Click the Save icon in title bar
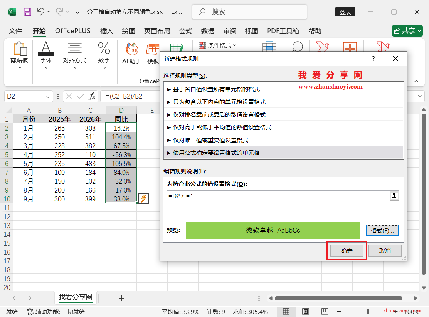Screen dimensions: 429x317 pyautogui.click(x=27, y=12)
